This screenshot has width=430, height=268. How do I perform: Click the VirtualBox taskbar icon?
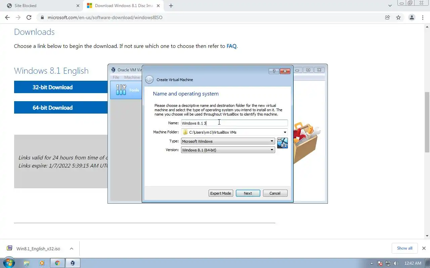(x=73, y=263)
